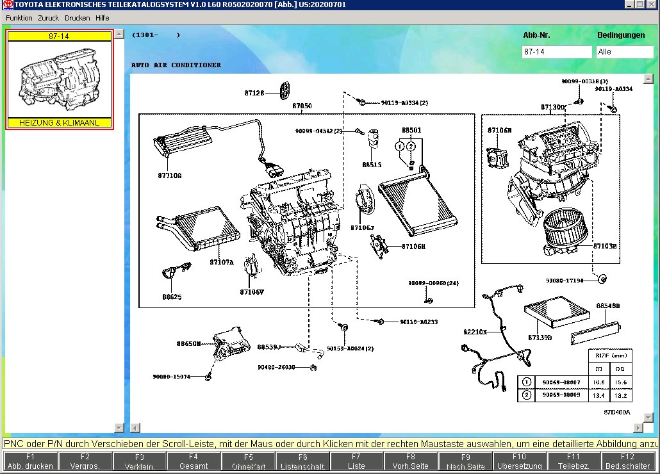Select cabin filter part 87139D in diagram
This screenshot has height=474, width=660.
pyautogui.click(x=540, y=338)
